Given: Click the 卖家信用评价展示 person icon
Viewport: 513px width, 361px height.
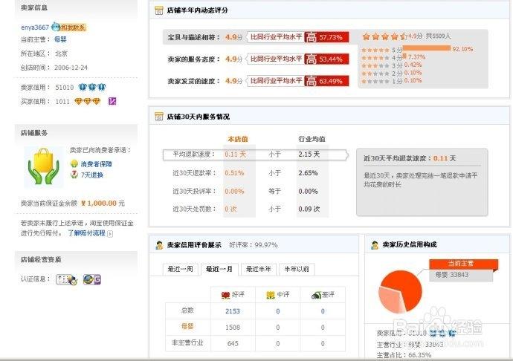Looking at the screenshot, I should [x=159, y=245].
